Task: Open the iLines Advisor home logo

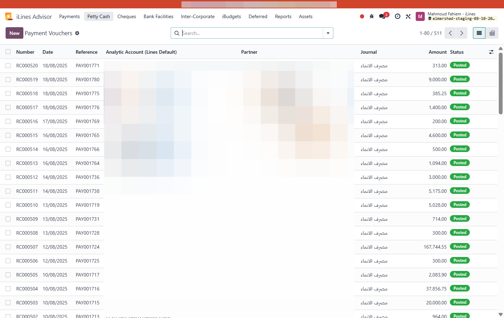Action: (x=9, y=16)
